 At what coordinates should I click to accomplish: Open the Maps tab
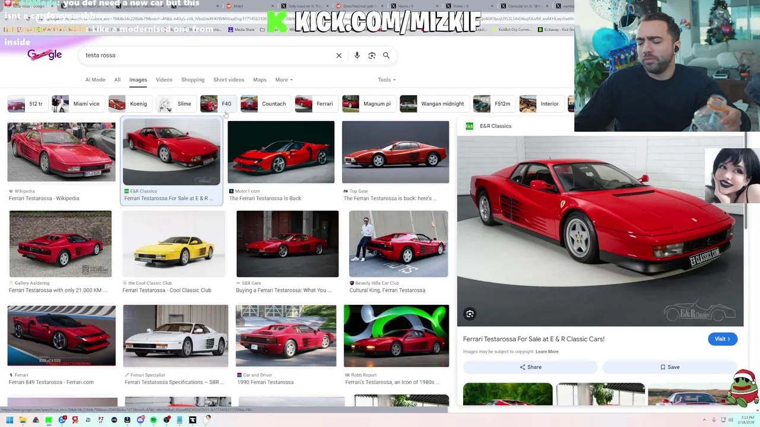(x=259, y=79)
